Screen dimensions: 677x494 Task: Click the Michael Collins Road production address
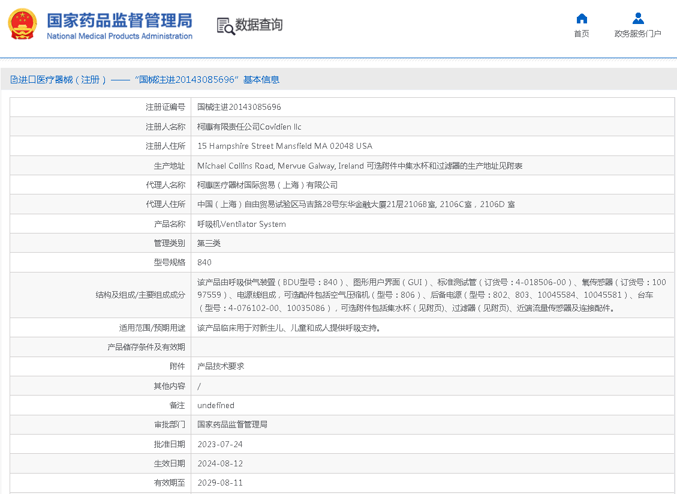(x=360, y=166)
